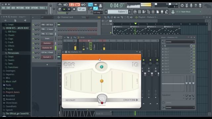Viewport: 212px width, 119px height.
Task: Toggle the loop recording icon
Action: (83, 5)
